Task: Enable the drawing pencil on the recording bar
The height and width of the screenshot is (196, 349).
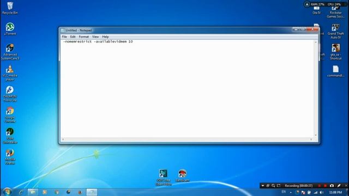Action: tap(339, 186)
